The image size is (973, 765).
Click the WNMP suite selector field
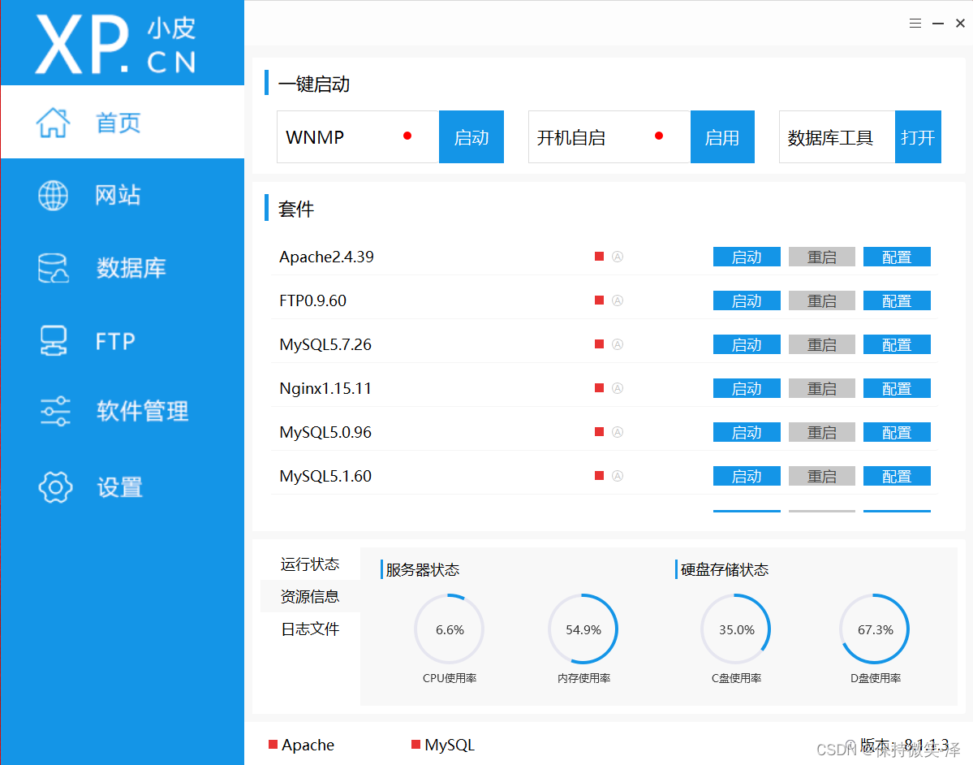point(358,137)
